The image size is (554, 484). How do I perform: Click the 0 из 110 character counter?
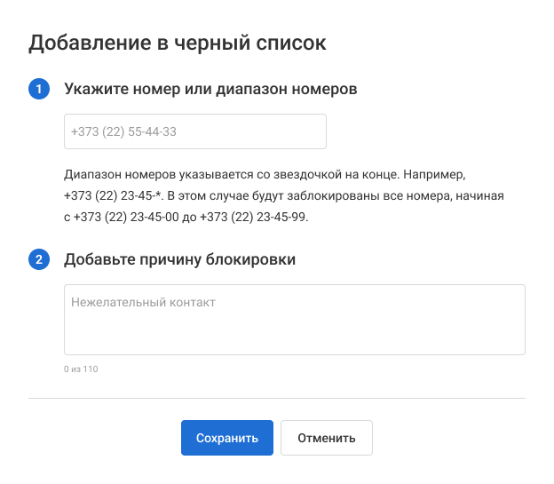81,369
